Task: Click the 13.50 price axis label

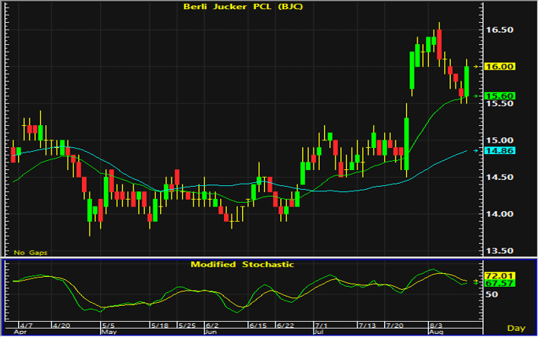Action: (x=500, y=250)
